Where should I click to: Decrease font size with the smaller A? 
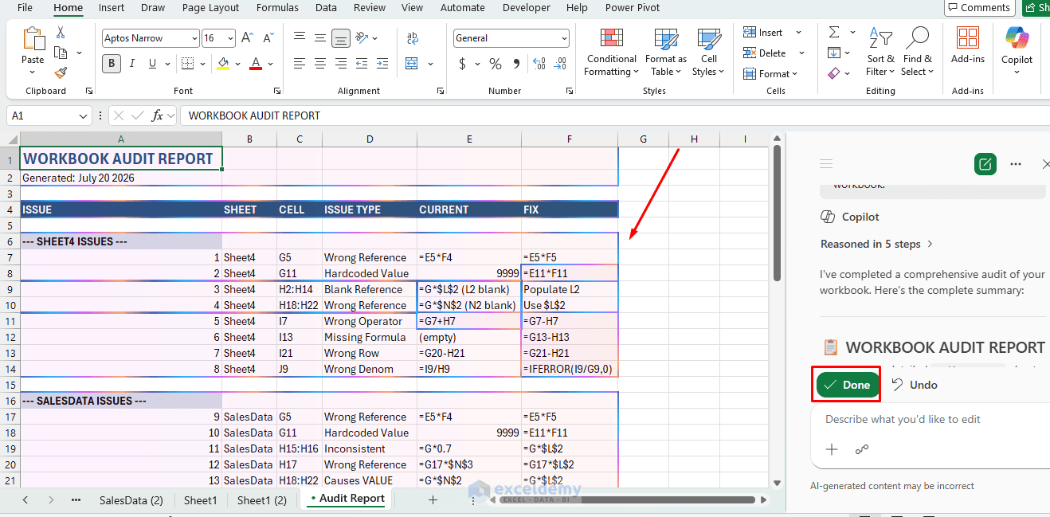point(268,38)
